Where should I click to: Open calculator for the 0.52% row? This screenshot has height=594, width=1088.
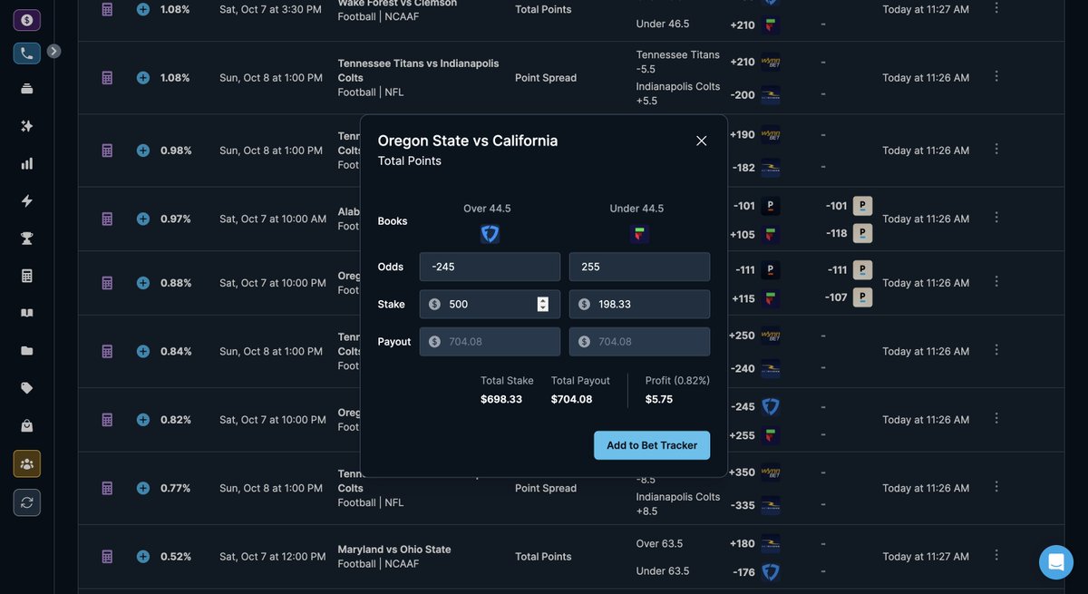[x=107, y=556]
